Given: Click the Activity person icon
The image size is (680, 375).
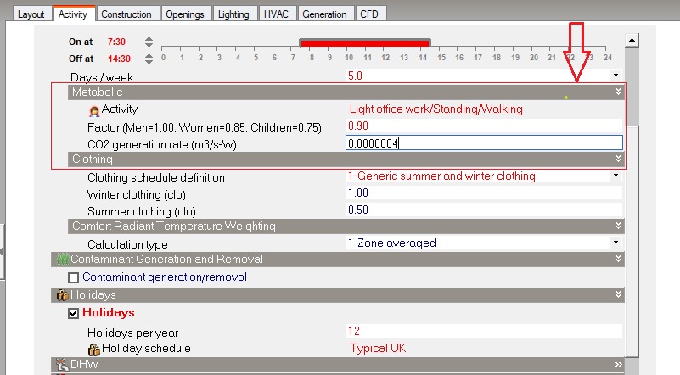Looking at the screenshot, I should pos(94,111).
